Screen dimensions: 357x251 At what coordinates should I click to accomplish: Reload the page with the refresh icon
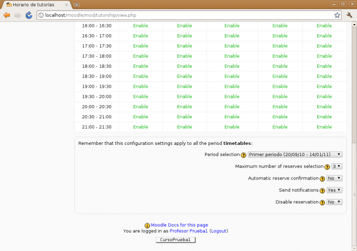coord(29,15)
